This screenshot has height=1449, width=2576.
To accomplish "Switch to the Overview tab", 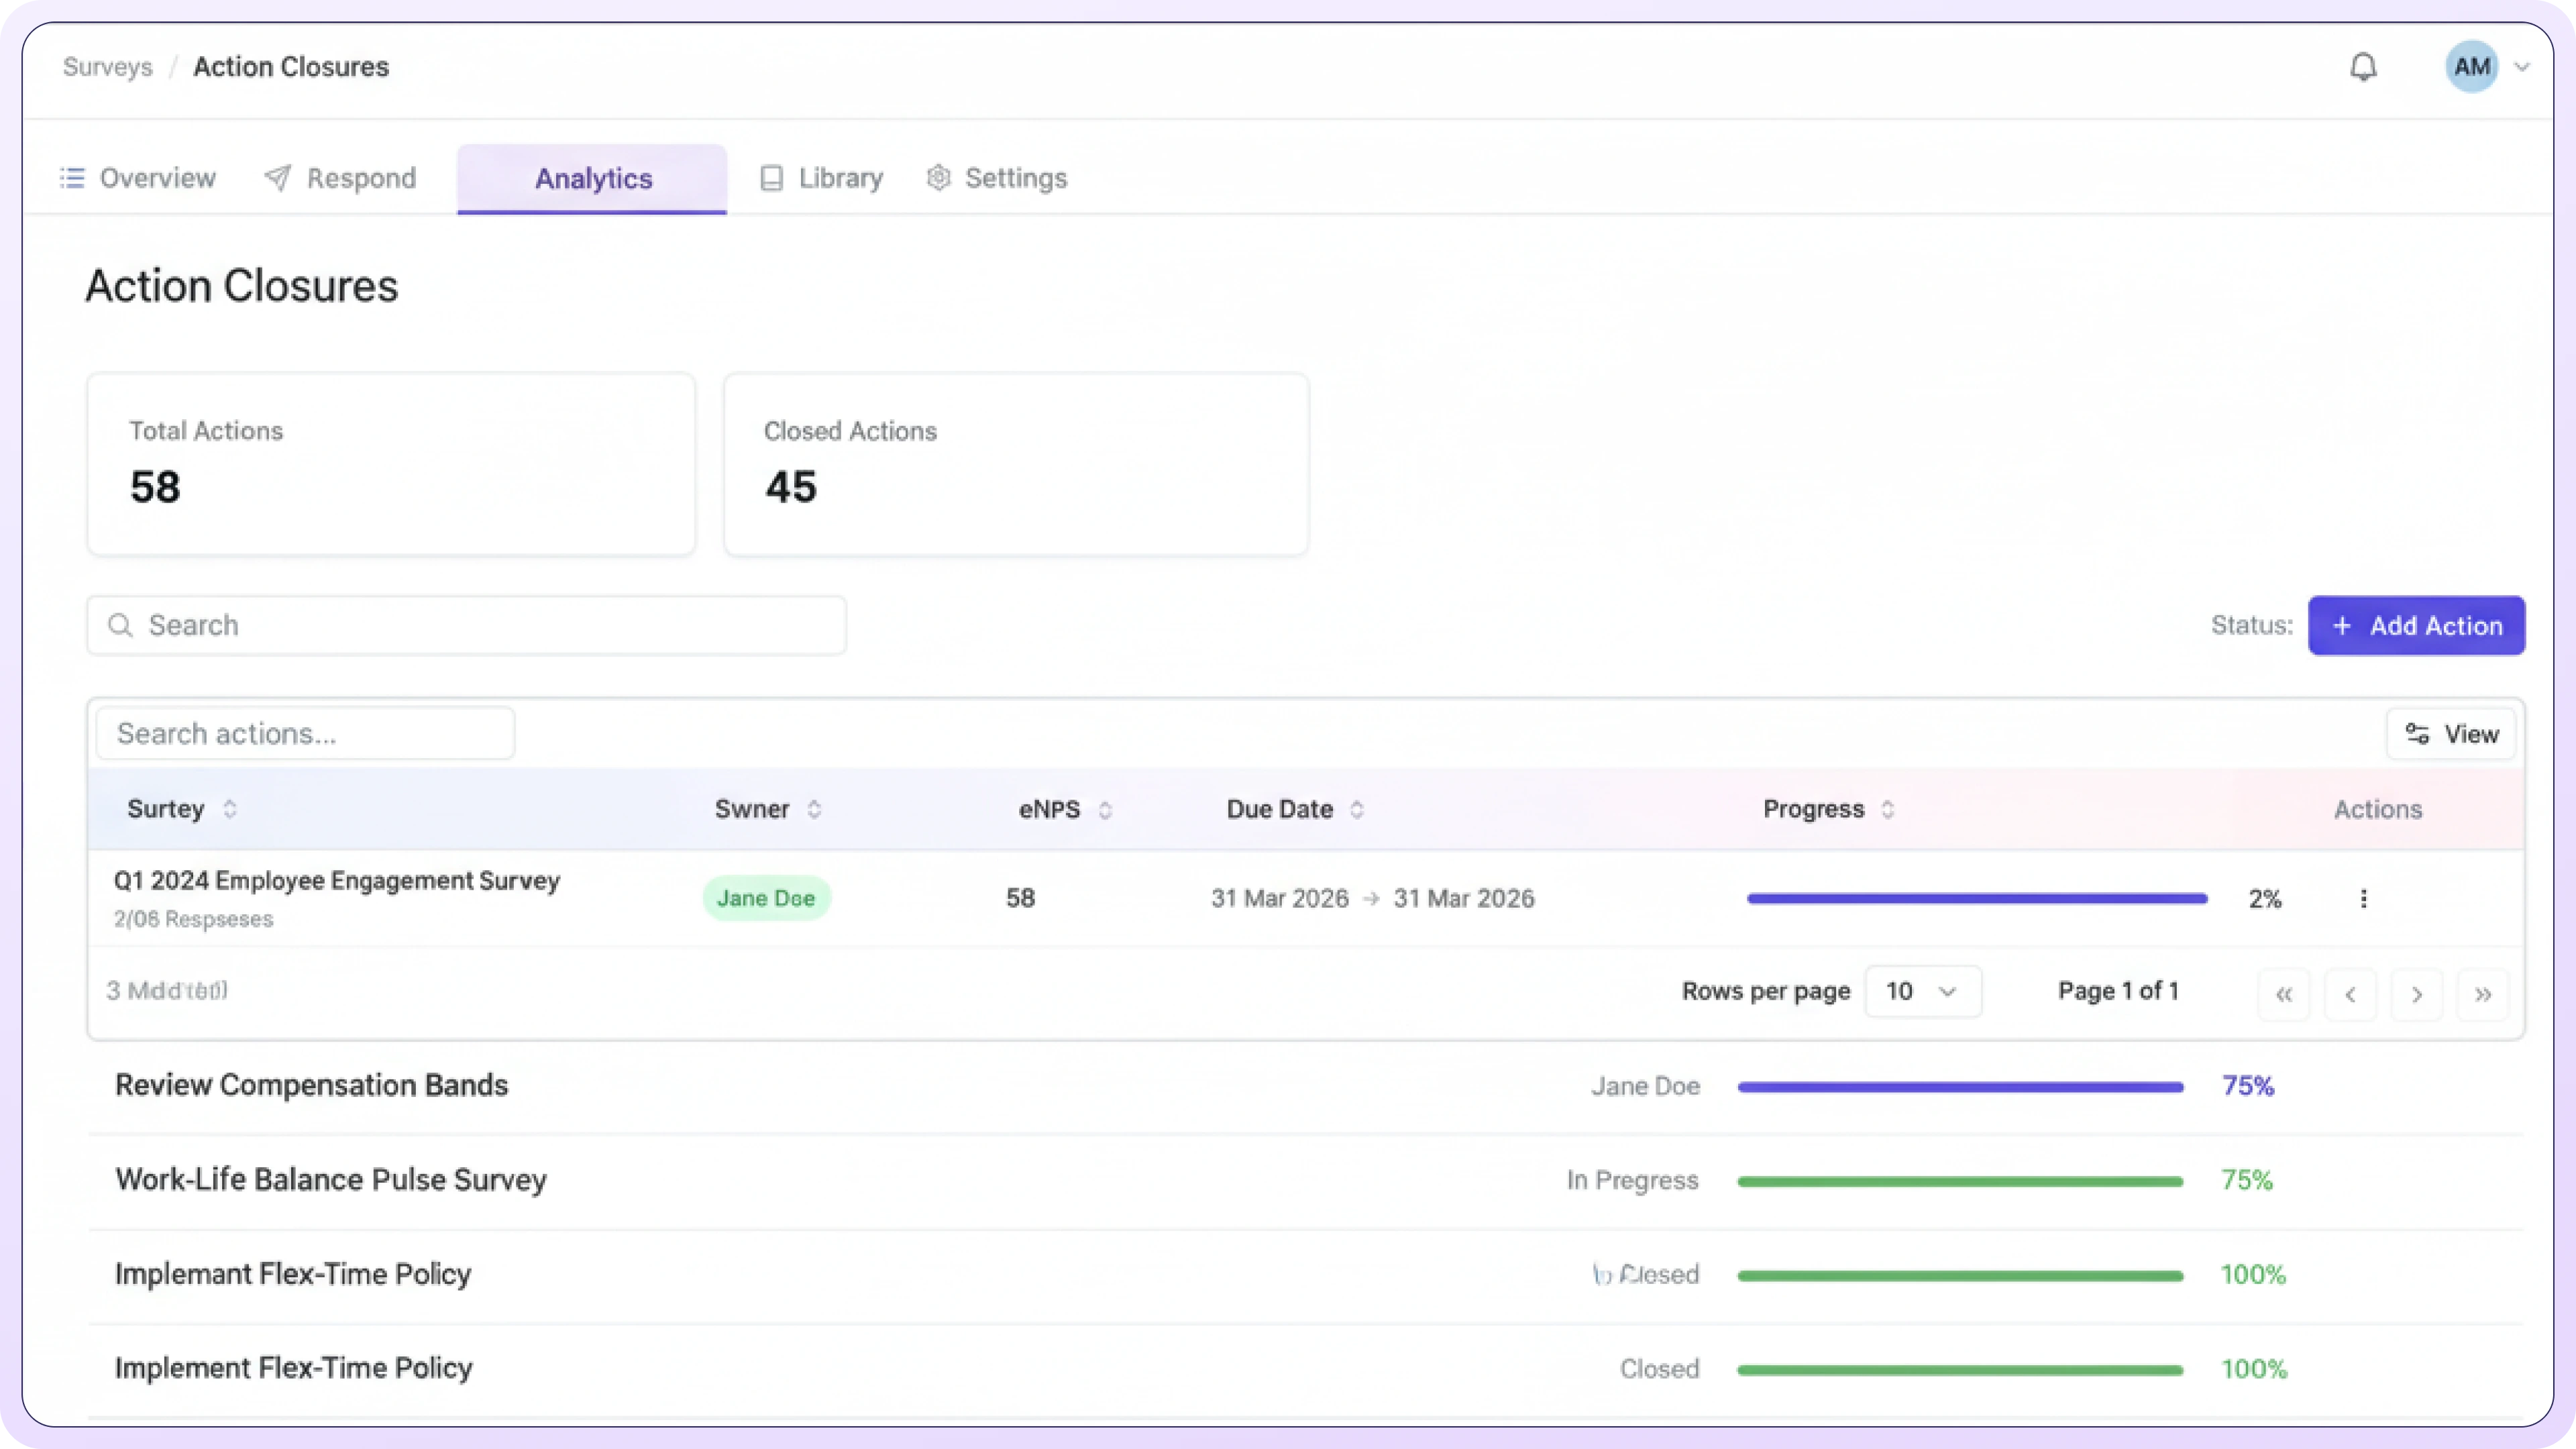I will point(138,178).
